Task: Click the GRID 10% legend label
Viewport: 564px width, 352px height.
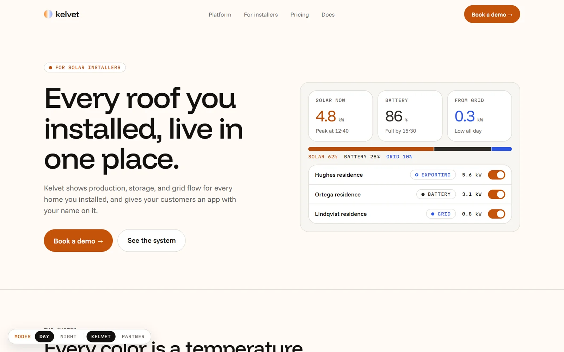Action: click(x=399, y=157)
